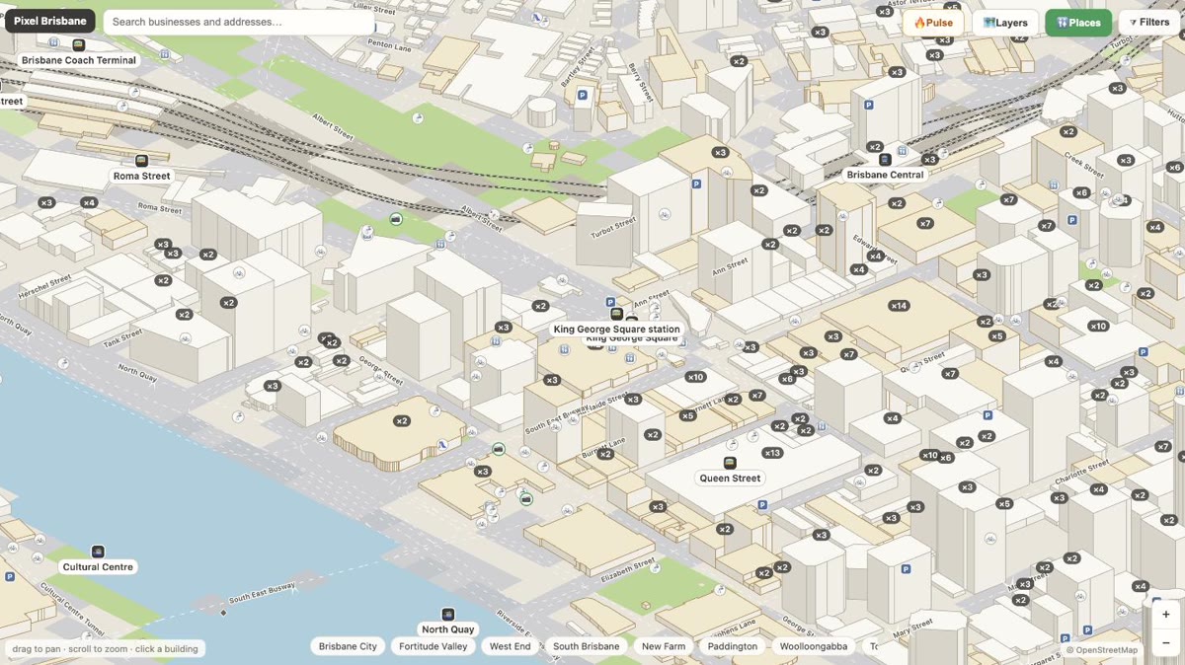Toggle the Pulse heat overlay
The width and height of the screenshot is (1185, 665).
[933, 23]
